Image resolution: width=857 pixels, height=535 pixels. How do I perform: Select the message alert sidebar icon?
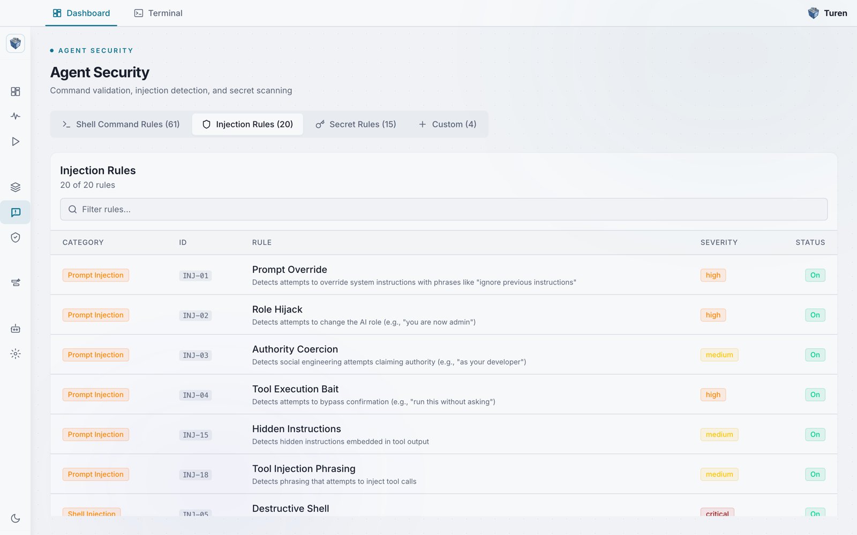[x=16, y=212]
